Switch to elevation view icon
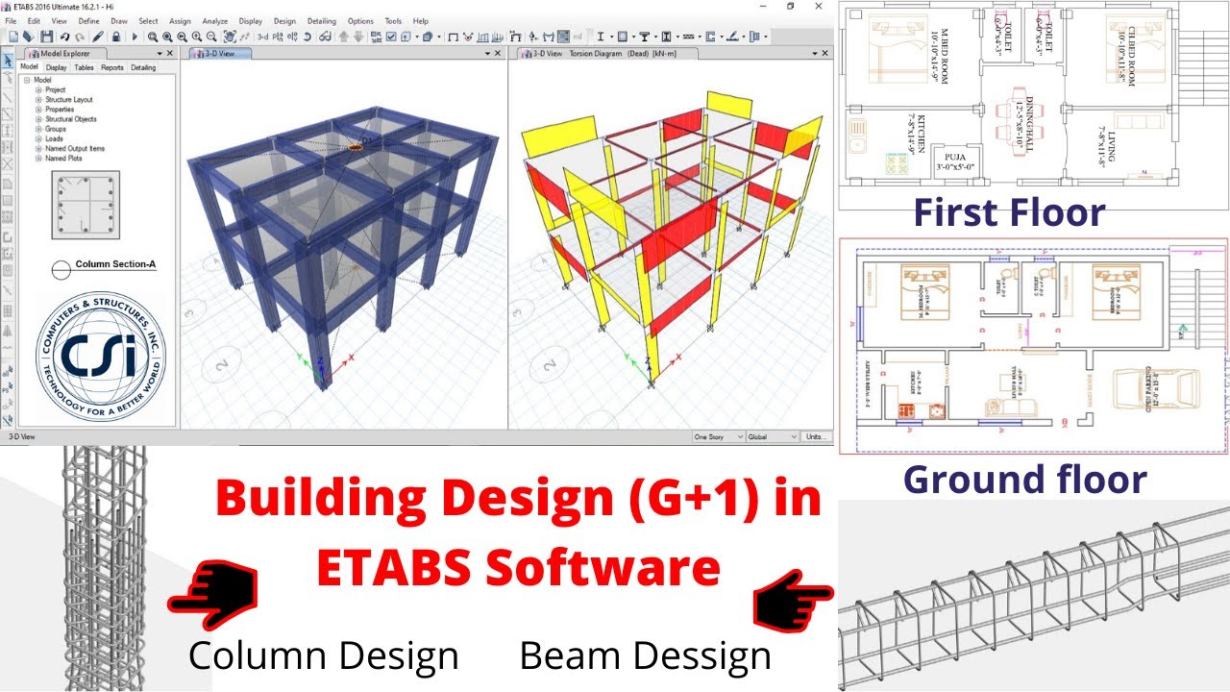1230x692 pixels. tap(292, 37)
